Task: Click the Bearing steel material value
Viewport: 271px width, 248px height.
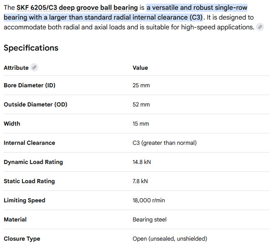Action: pyautogui.click(x=150, y=219)
